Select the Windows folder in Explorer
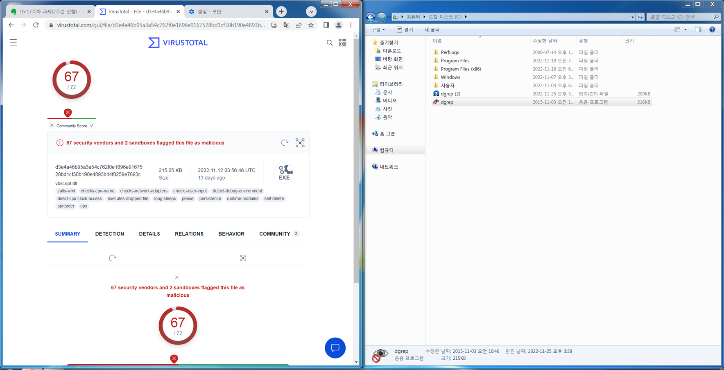 (x=450, y=77)
